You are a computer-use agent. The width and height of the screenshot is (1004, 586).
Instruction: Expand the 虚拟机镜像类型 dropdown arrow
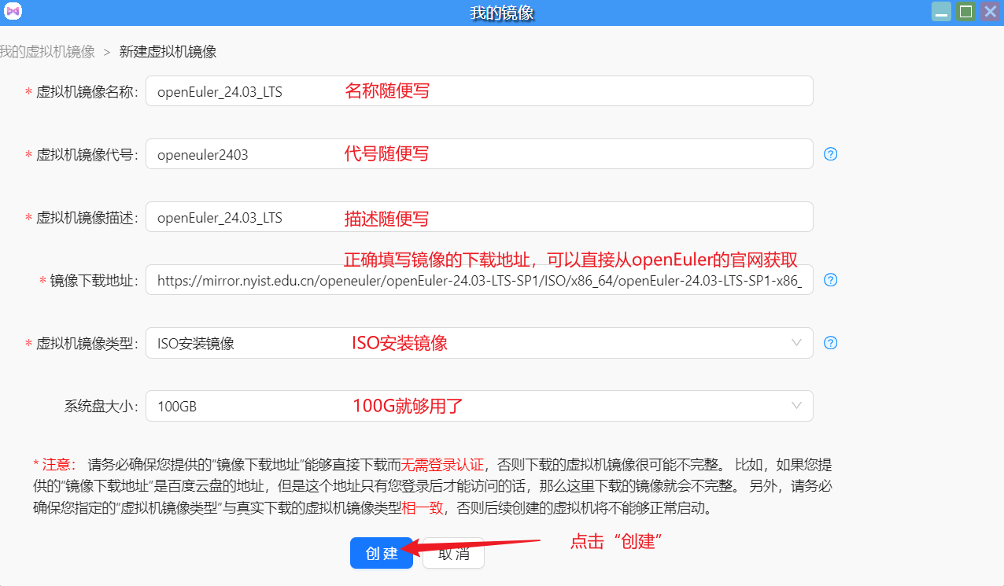point(796,343)
